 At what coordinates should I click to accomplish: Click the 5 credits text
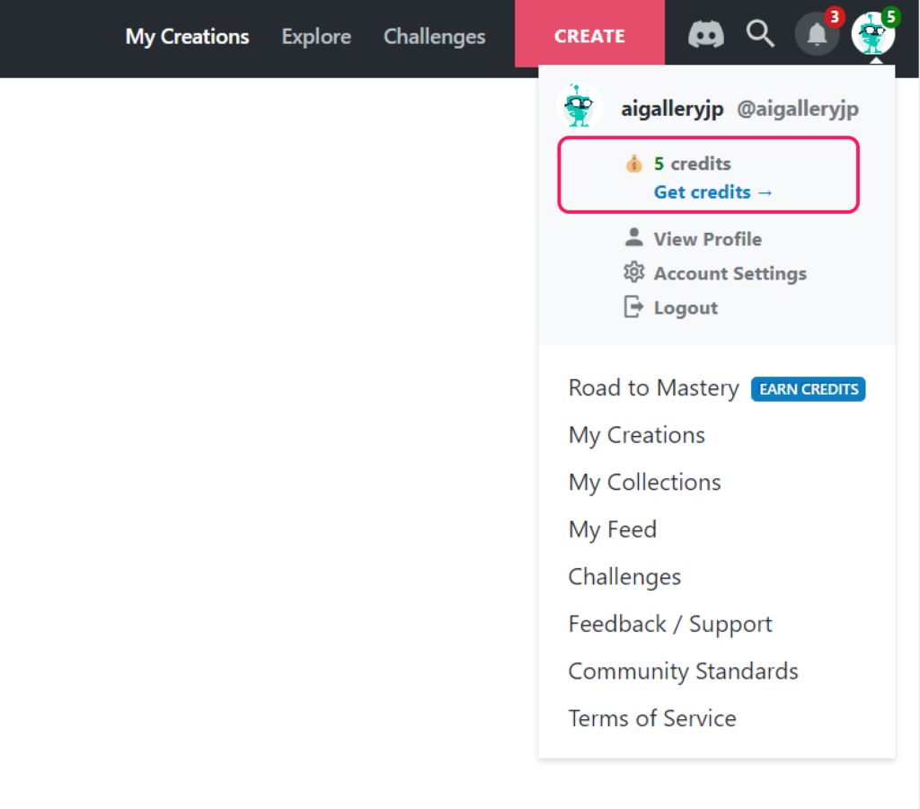(x=693, y=164)
